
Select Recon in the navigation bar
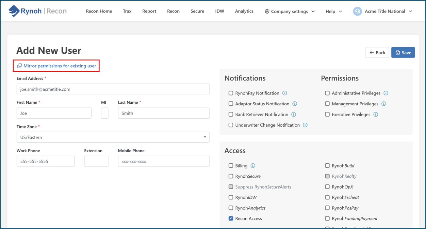point(173,11)
